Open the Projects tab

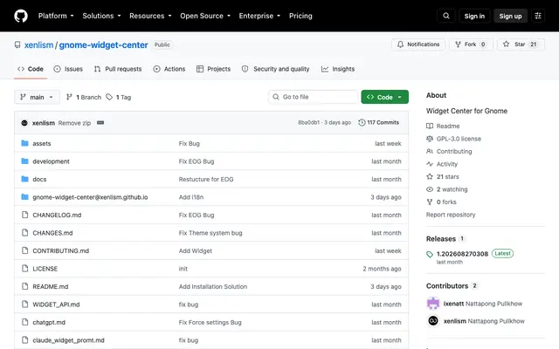[213, 69]
